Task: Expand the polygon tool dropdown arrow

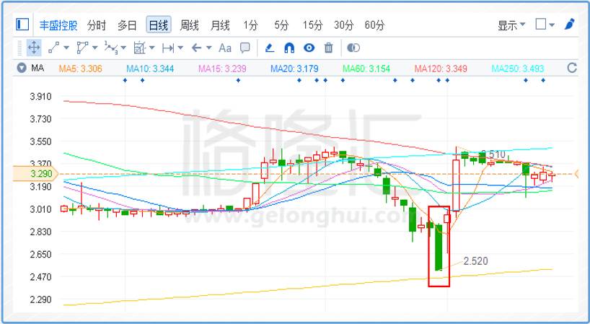Action: [x=94, y=48]
